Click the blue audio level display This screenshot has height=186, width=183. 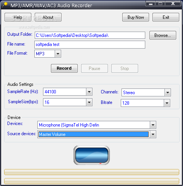pos(92,155)
